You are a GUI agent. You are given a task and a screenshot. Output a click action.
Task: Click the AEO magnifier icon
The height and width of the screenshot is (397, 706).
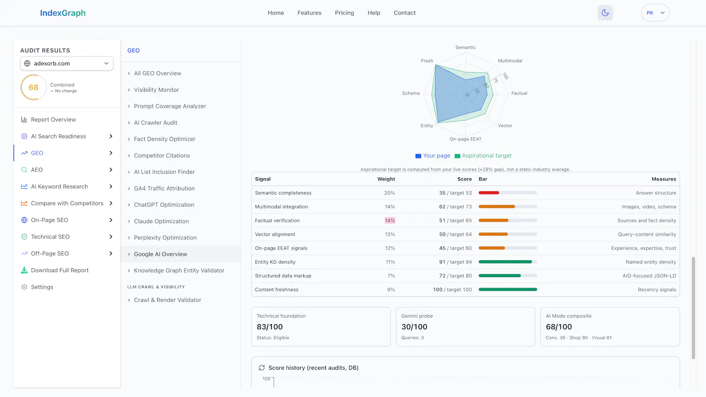pos(24,170)
